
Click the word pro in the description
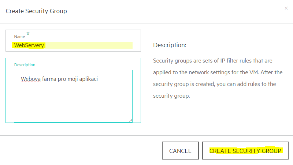click(x=62, y=79)
